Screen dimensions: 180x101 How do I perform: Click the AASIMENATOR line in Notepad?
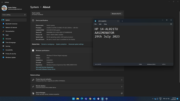tap(104, 33)
